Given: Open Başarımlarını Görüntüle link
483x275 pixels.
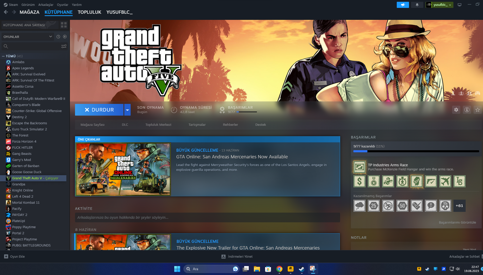Looking at the screenshot, I should pos(457,222).
